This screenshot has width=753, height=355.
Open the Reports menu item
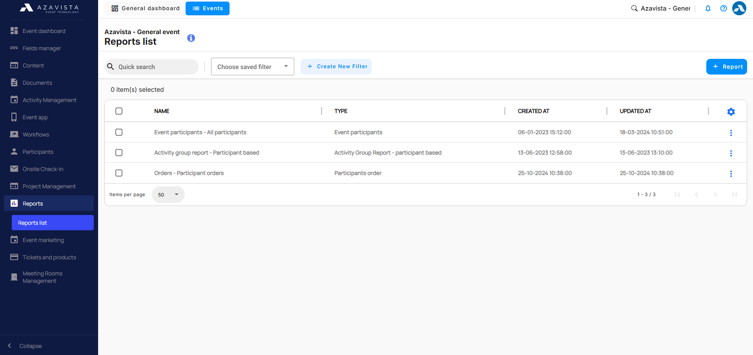(49, 203)
